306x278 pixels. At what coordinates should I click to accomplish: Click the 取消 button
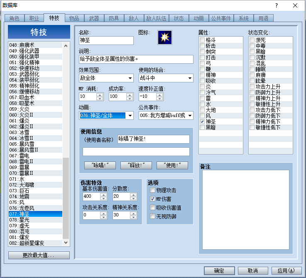point(253,271)
